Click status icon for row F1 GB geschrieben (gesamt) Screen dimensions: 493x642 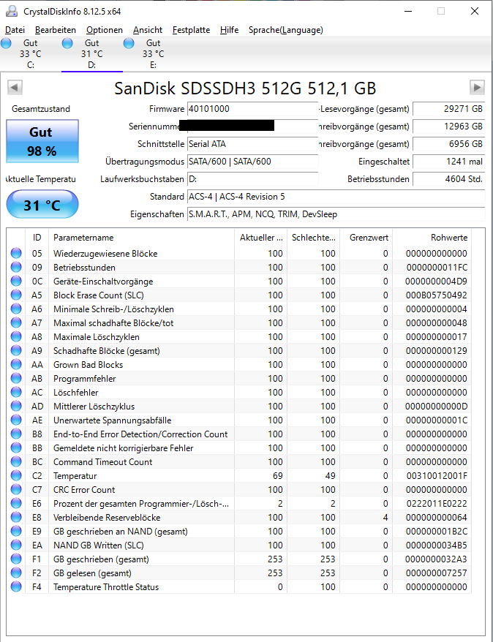16,559
